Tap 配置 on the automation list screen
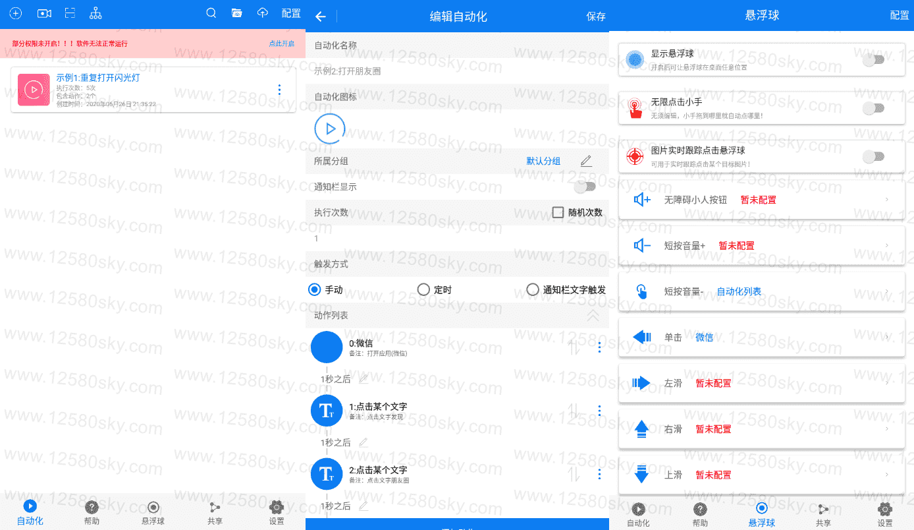This screenshot has height=530, width=914. click(x=291, y=13)
